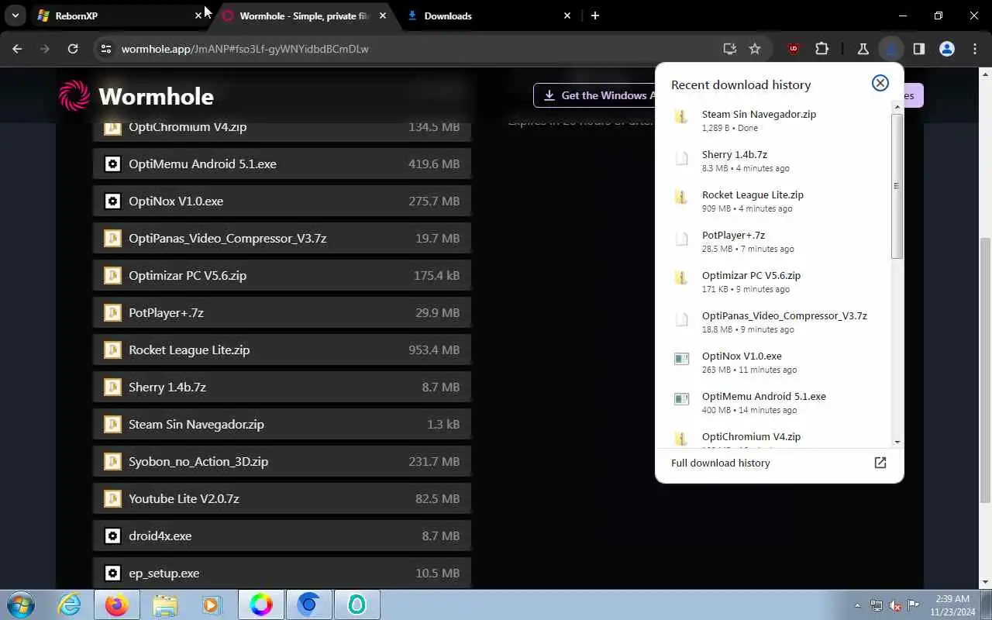Image resolution: width=992 pixels, height=620 pixels.
Task: Close the RebornXP tab
Action: pyautogui.click(x=198, y=15)
